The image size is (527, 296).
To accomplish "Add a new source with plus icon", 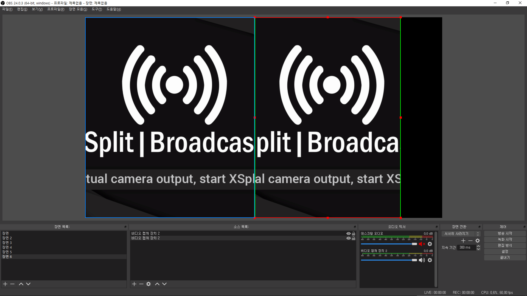I will pyautogui.click(x=134, y=284).
